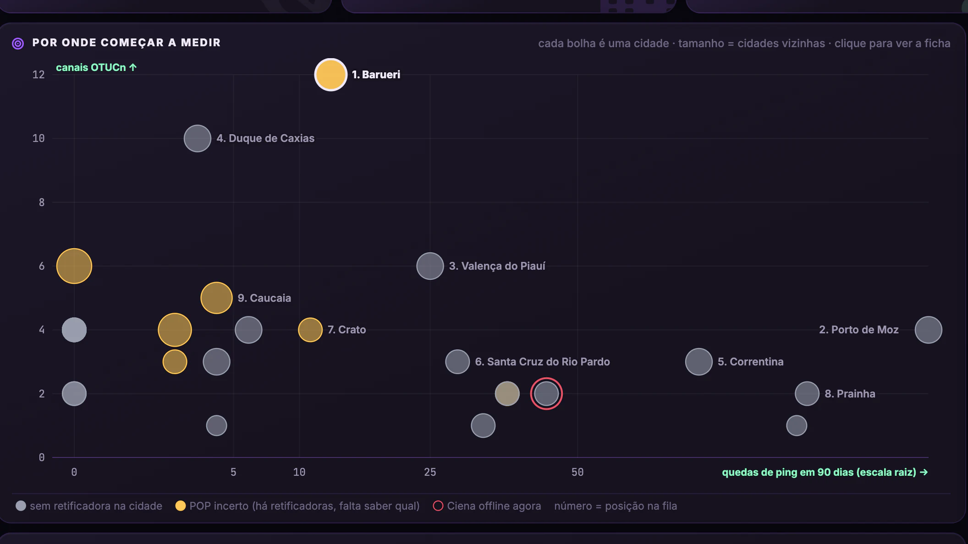Click the '4. Duque de Caxias' label
This screenshot has height=544, width=968.
(265, 138)
